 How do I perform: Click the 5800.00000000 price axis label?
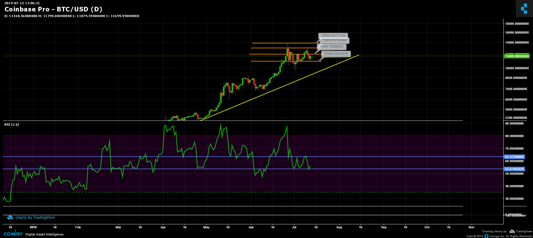coord(516,109)
